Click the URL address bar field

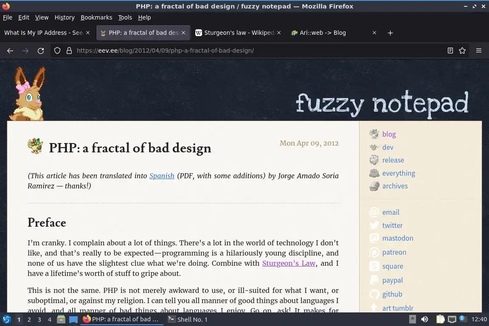coord(259,51)
